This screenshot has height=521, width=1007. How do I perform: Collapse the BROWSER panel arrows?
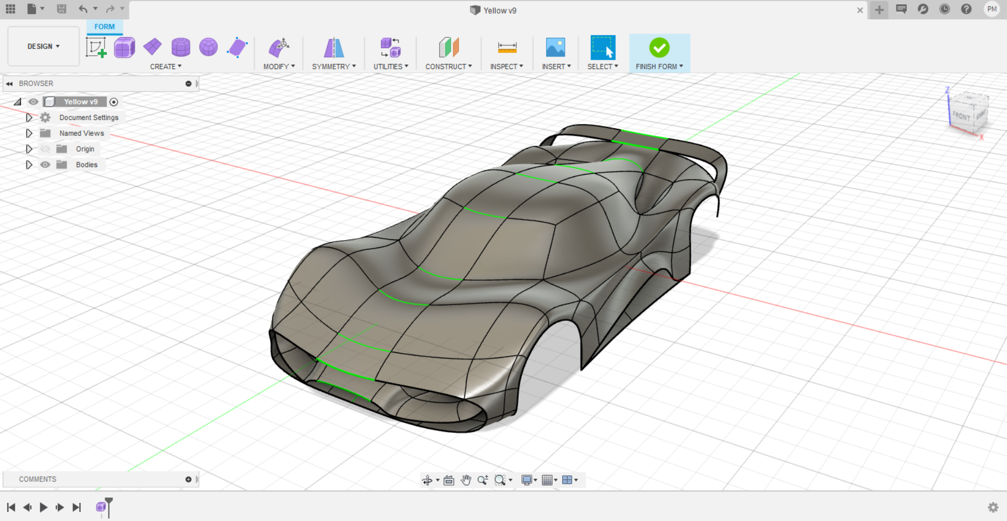[9, 83]
